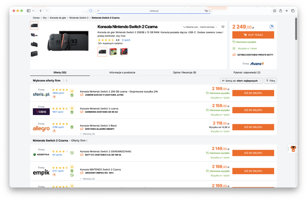
Task: Open Historia cen - trend cenowy
Action: (200, 27)
